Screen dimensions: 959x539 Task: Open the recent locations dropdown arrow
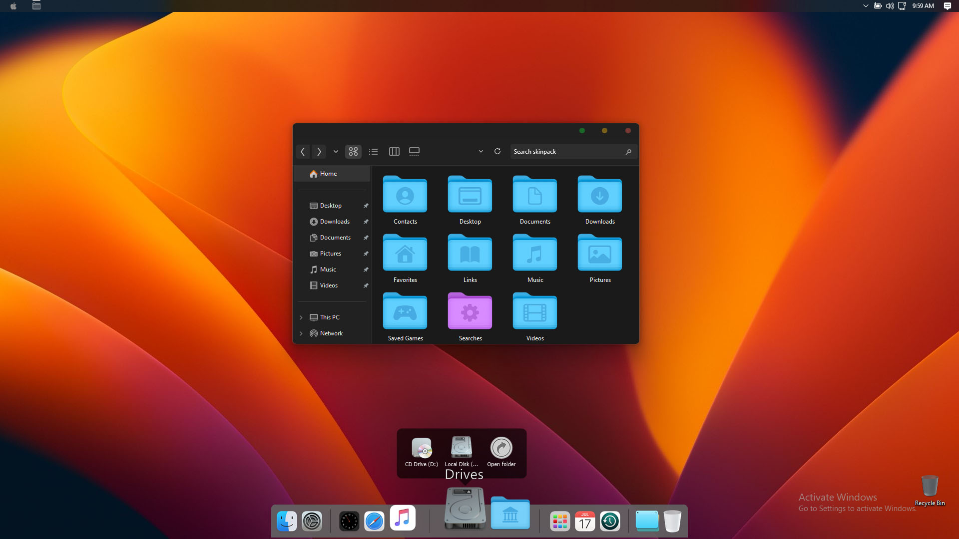point(336,151)
